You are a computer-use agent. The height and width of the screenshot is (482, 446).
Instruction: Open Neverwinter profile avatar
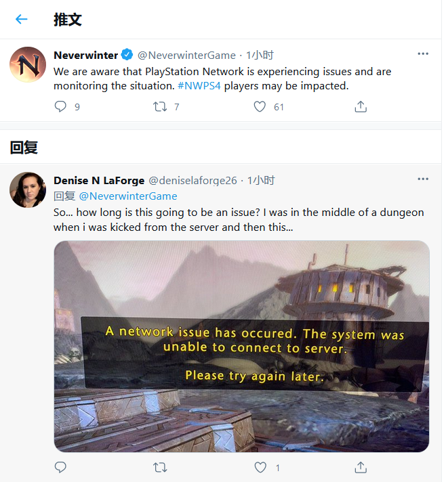[28, 64]
